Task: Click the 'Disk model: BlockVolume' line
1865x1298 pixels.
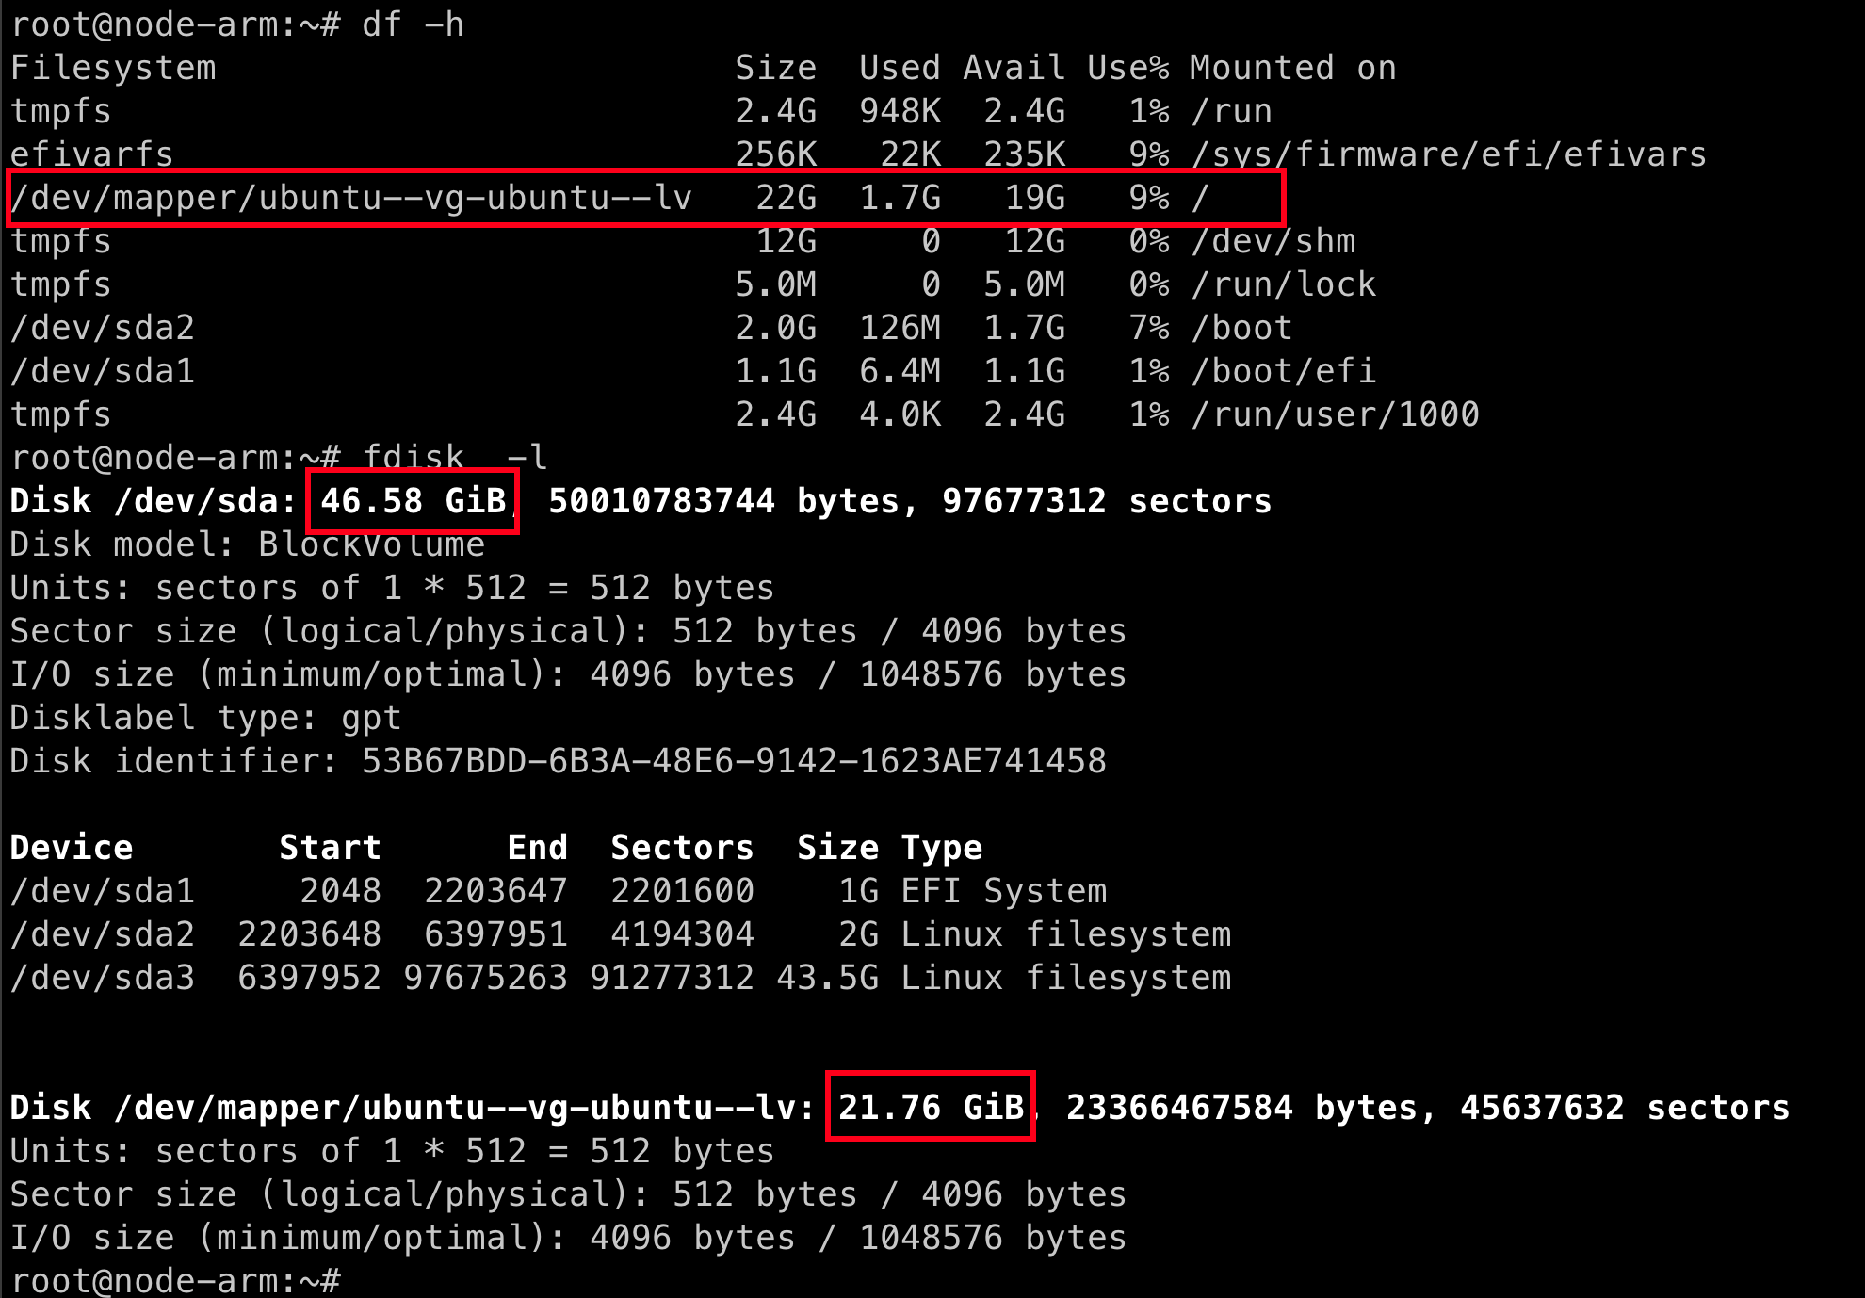Action: click(x=247, y=544)
